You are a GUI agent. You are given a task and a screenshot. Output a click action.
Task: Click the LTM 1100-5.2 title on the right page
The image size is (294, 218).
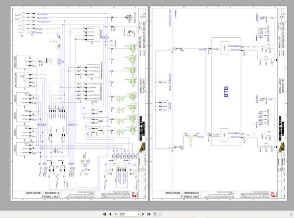191,197
